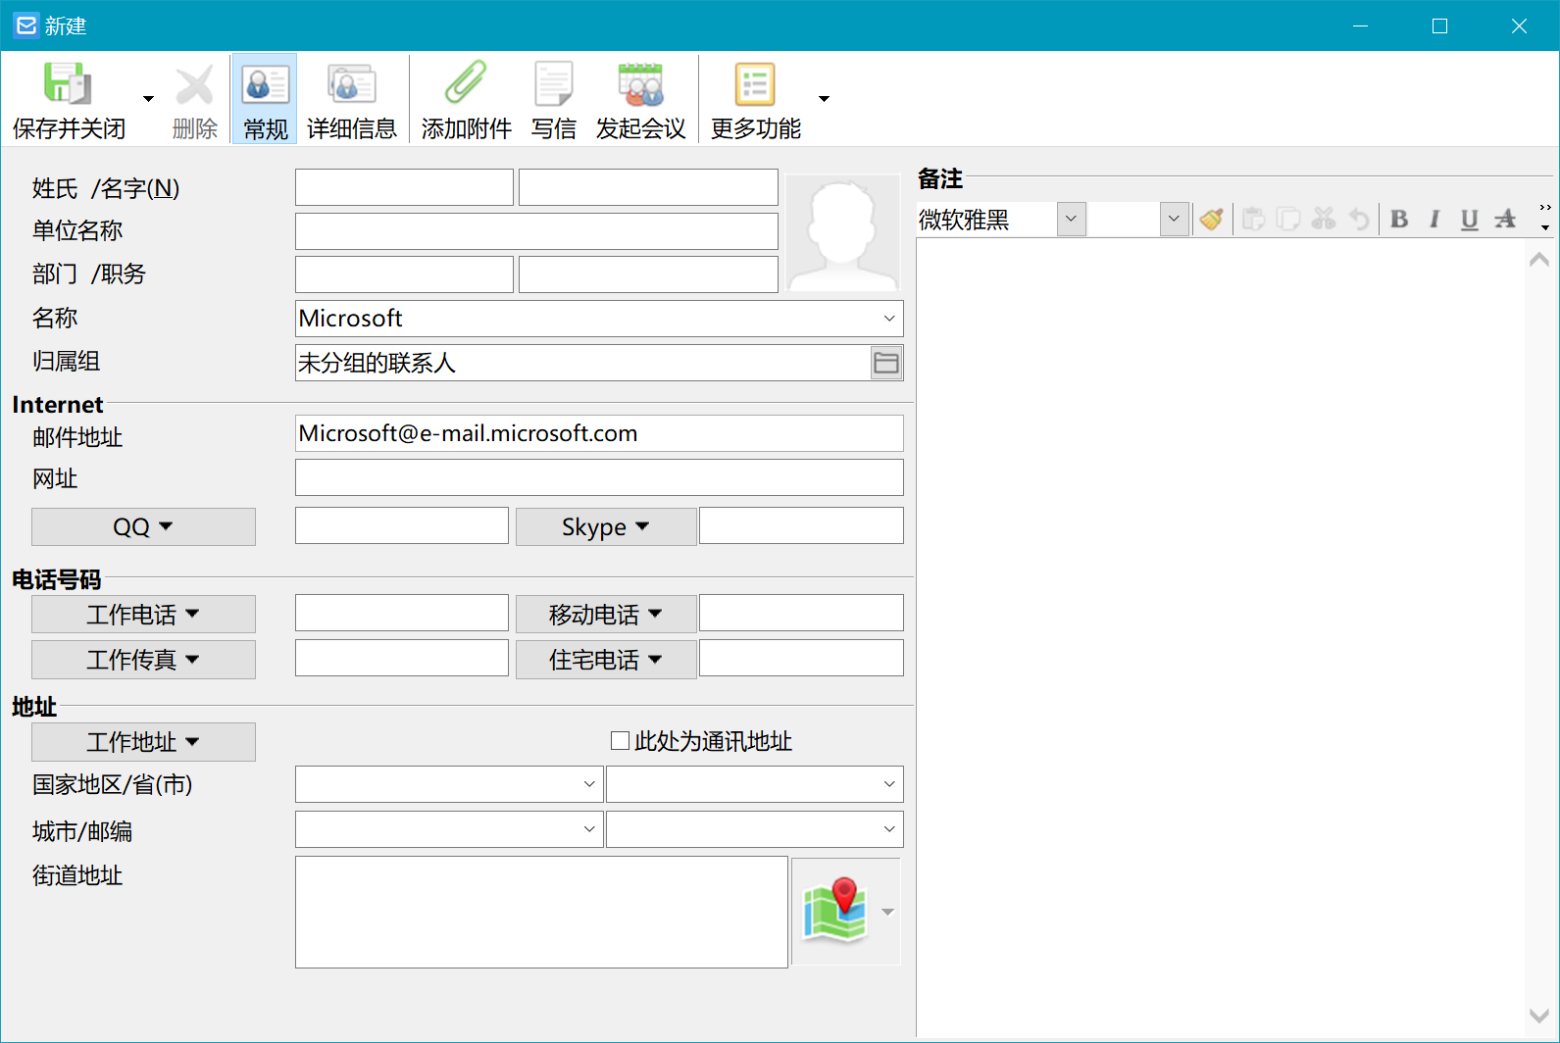Open the Skype type dropdown button
Viewport: 1560px width, 1043px height.
pos(606,526)
